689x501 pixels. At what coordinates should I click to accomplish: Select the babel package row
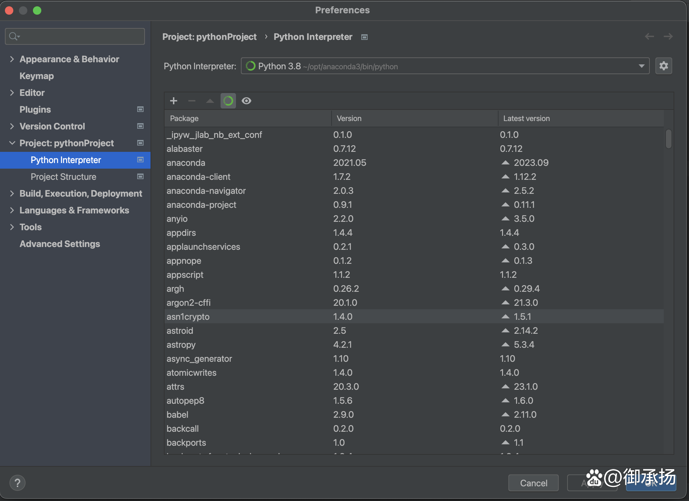tap(414, 415)
